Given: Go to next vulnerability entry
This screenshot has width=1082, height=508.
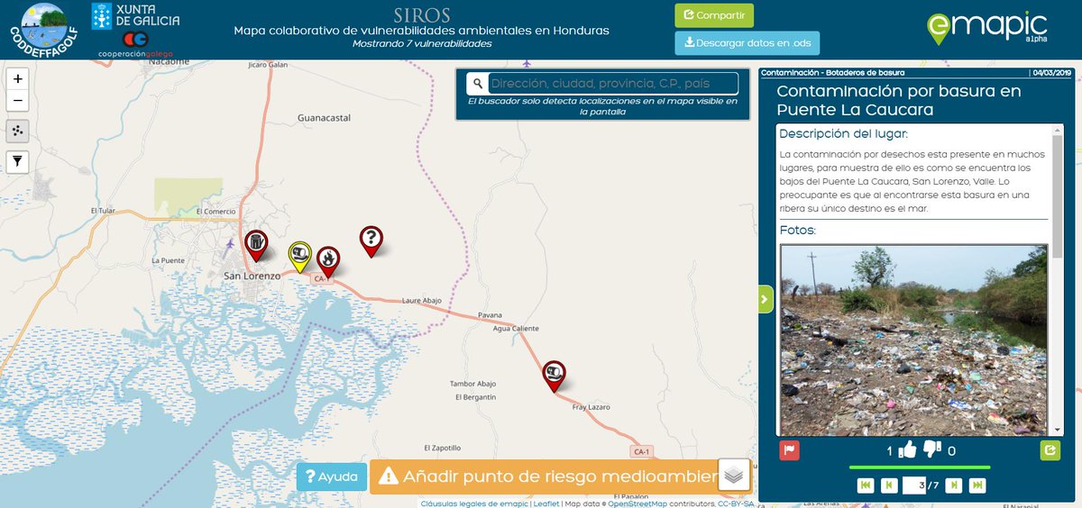Looking at the screenshot, I should tap(953, 485).
